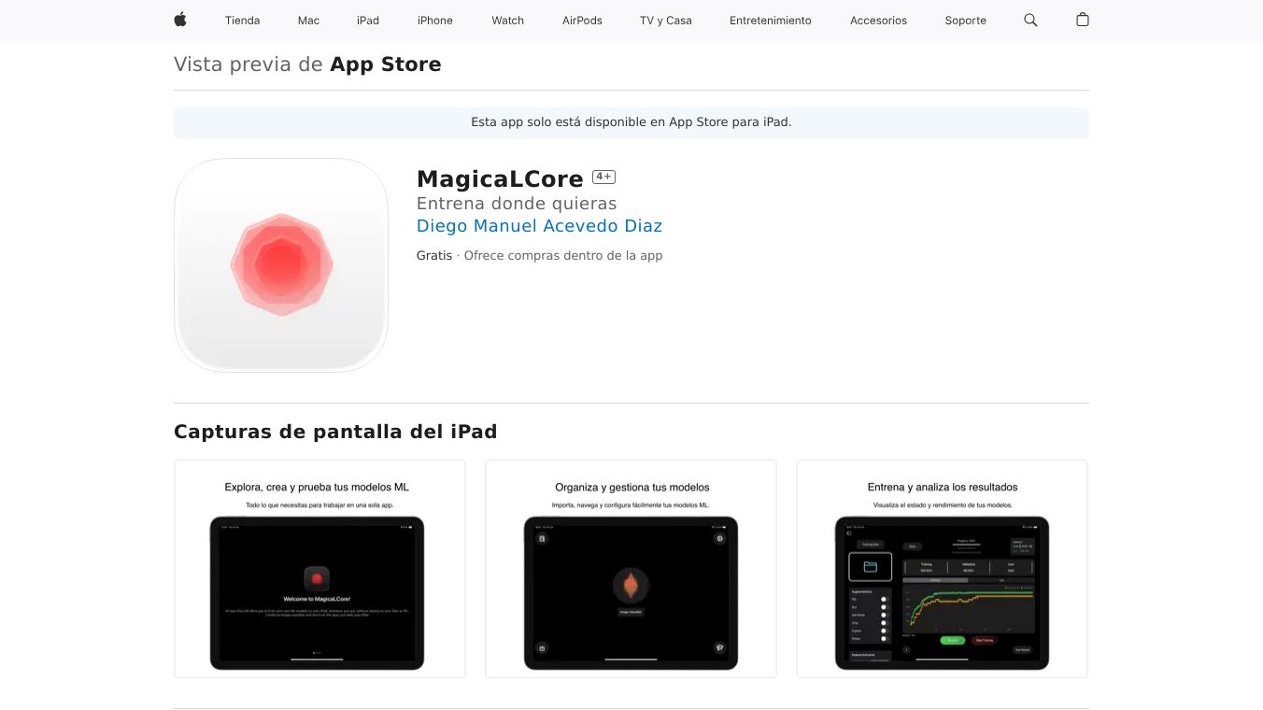1263x710 pixels.
Task: Open the 'Entrena y analiza' screenshot
Action: 942,569
